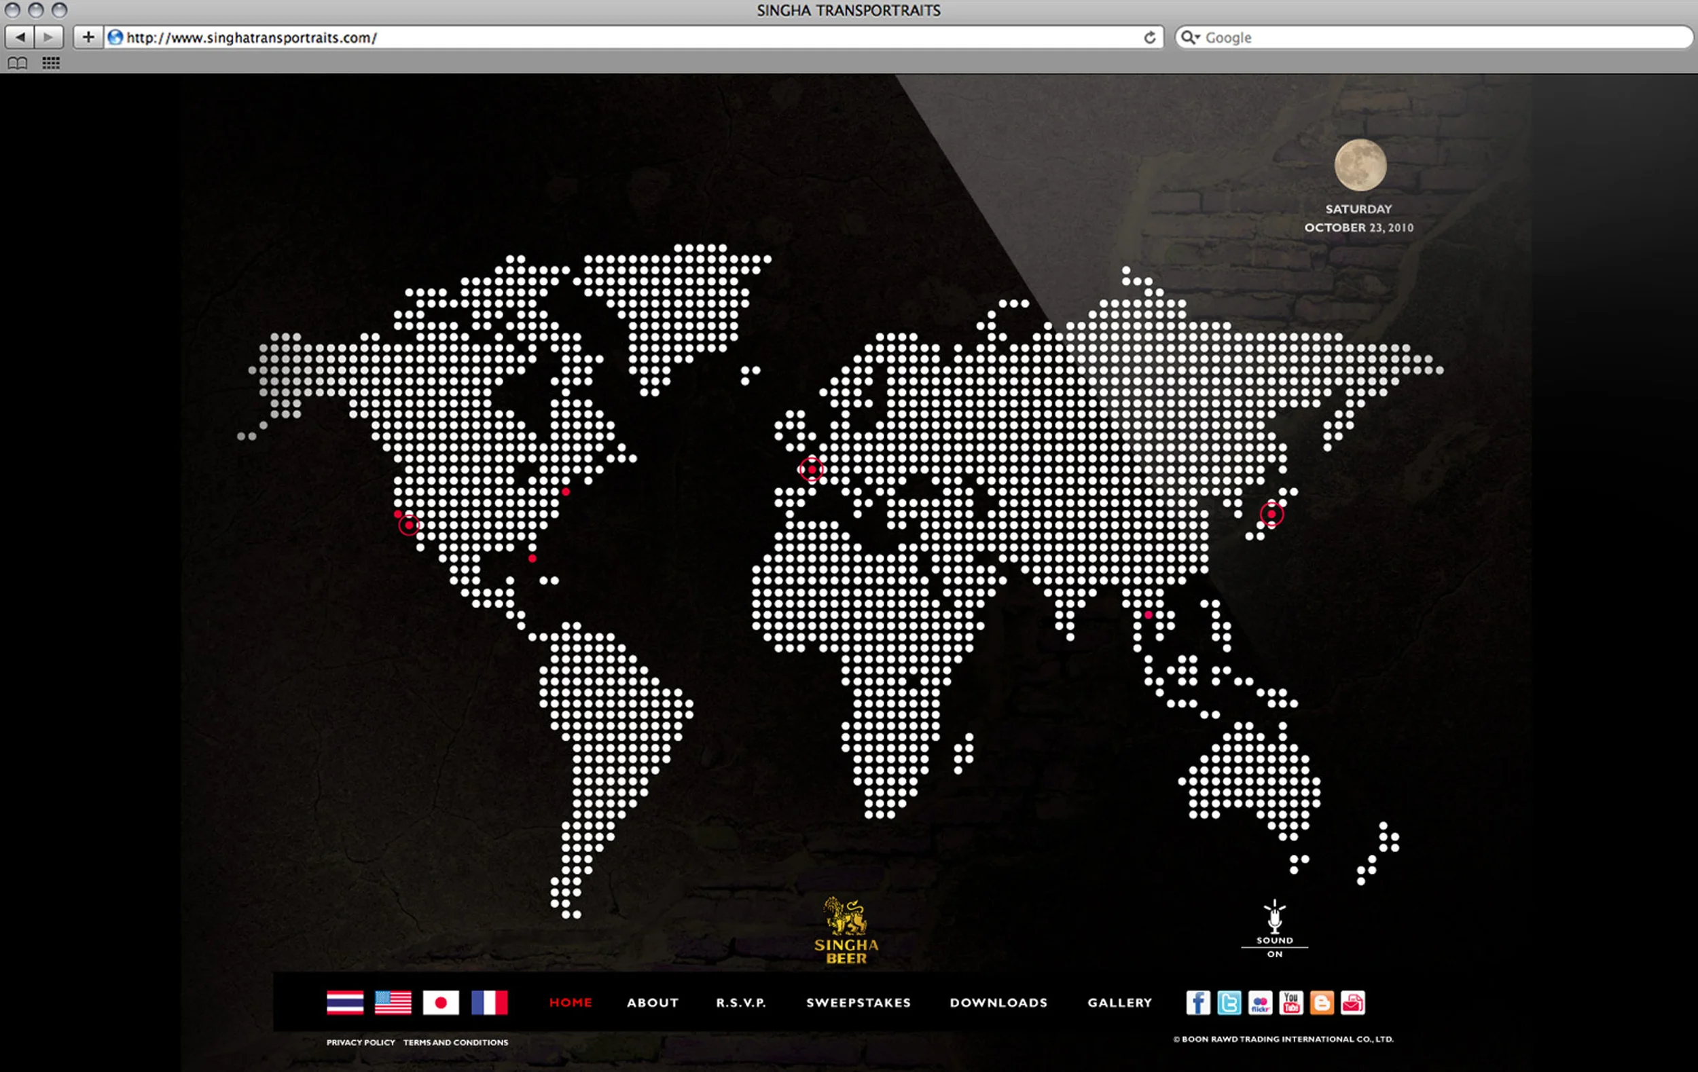Switch to the Japan flag language
The width and height of the screenshot is (1698, 1072).
click(x=441, y=1002)
